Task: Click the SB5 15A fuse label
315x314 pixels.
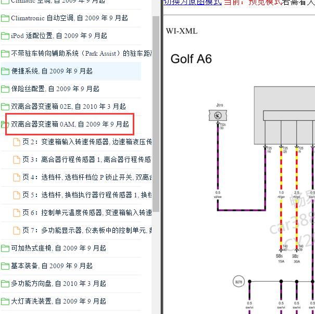Action: click(280, 259)
